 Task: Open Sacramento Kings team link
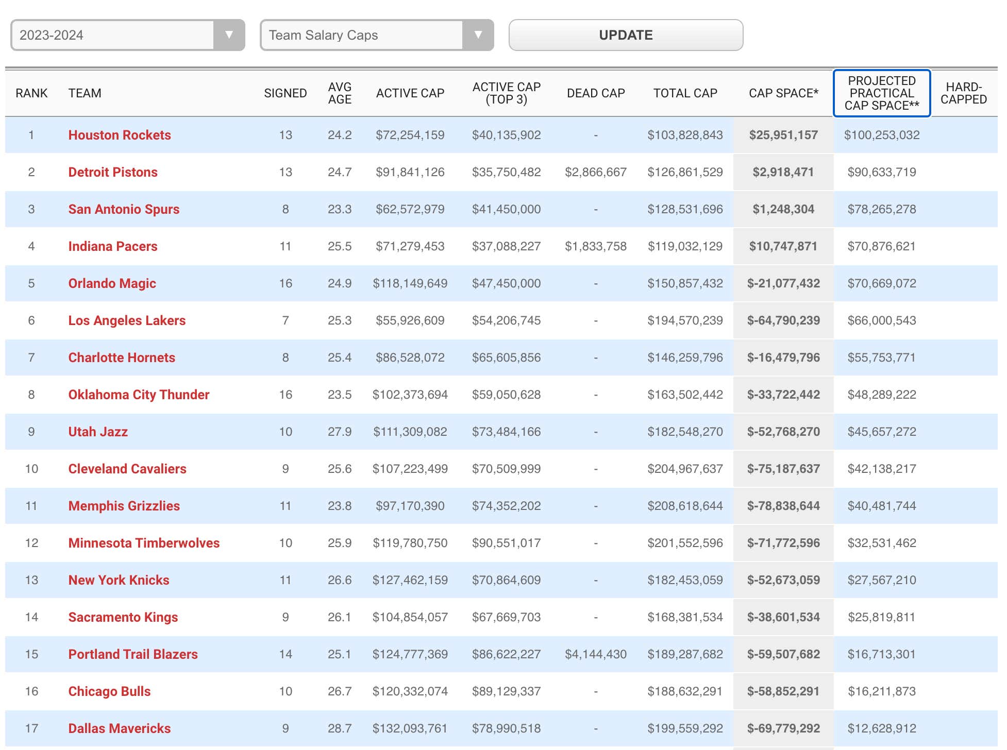click(123, 617)
